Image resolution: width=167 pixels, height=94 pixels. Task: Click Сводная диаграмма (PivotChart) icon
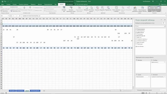(x=135, y=8)
